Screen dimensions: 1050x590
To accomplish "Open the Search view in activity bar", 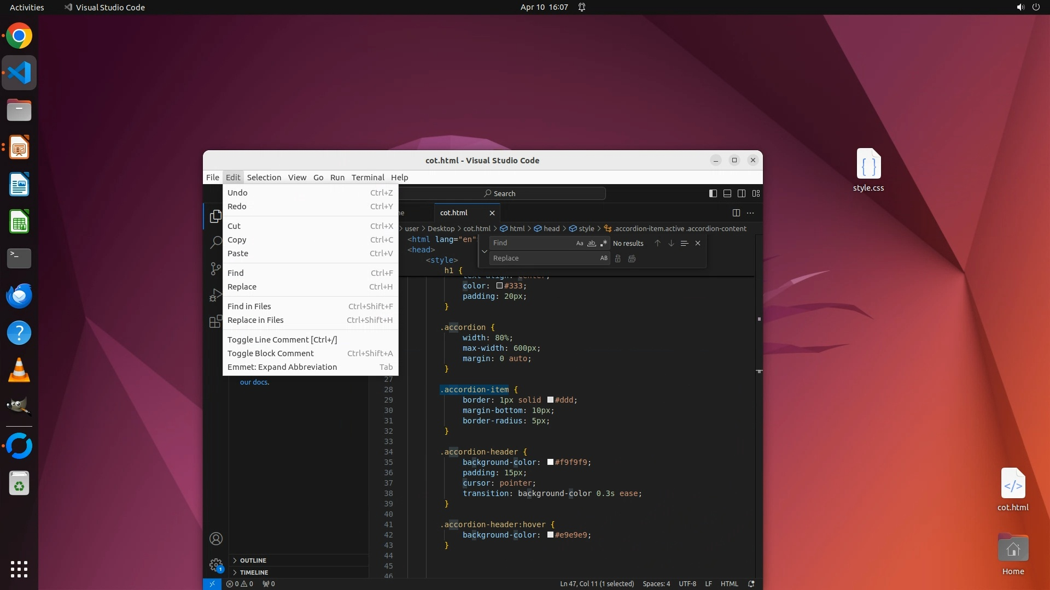I will click(215, 243).
